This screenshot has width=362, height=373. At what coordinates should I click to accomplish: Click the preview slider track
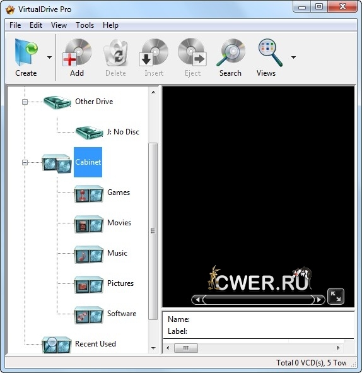[x=259, y=300]
